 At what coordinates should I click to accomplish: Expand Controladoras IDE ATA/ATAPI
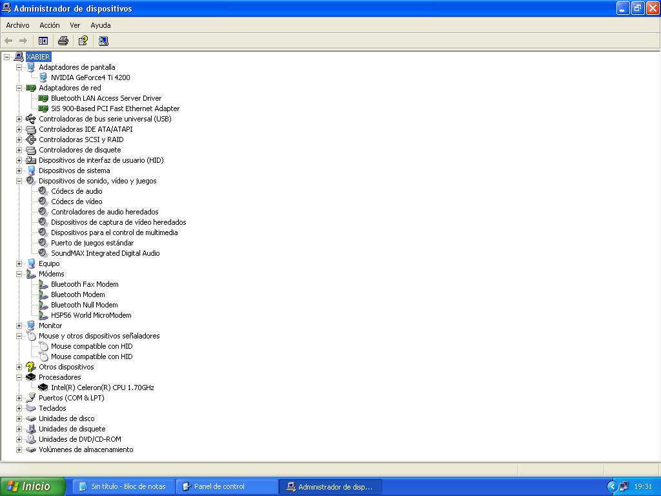pyautogui.click(x=19, y=129)
